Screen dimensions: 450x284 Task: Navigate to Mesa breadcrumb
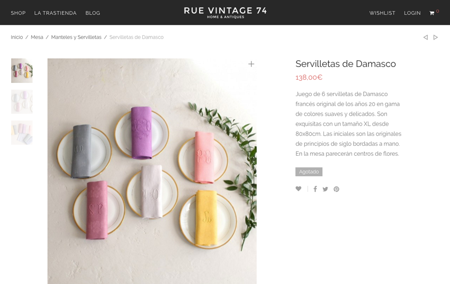pyautogui.click(x=37, y=37)
